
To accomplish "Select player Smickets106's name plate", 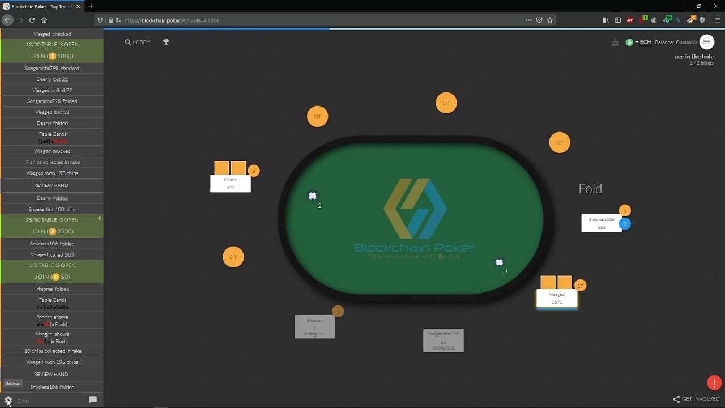I will (x=602, y=223).
